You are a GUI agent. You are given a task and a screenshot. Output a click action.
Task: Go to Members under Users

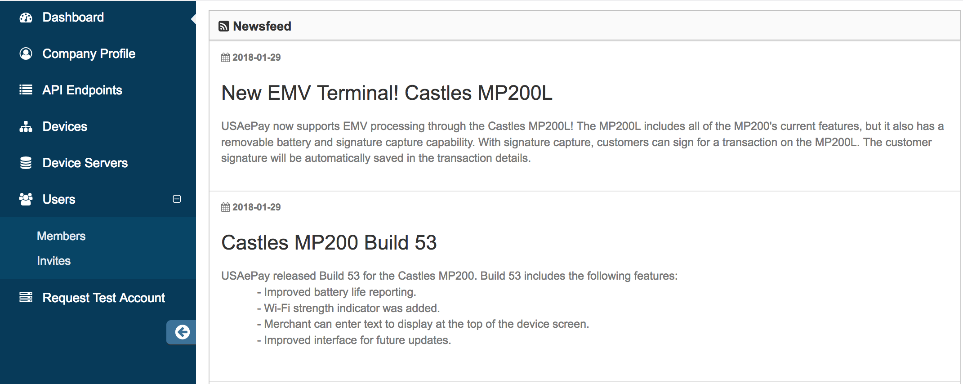61,236
